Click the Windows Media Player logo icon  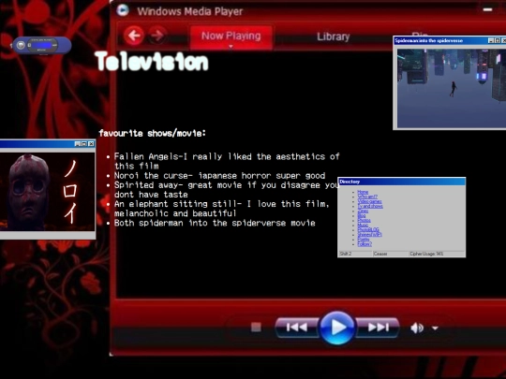(x=123, y=10)
